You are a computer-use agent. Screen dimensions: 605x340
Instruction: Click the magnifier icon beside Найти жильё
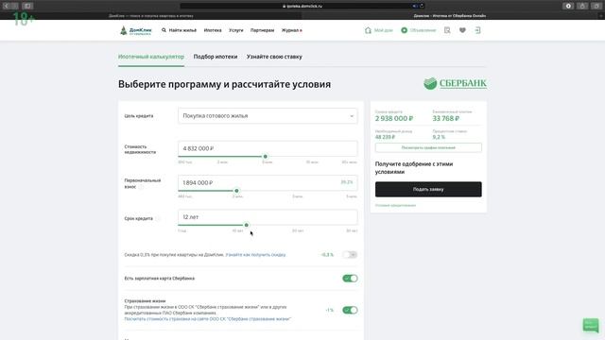[x=164, y=30]
